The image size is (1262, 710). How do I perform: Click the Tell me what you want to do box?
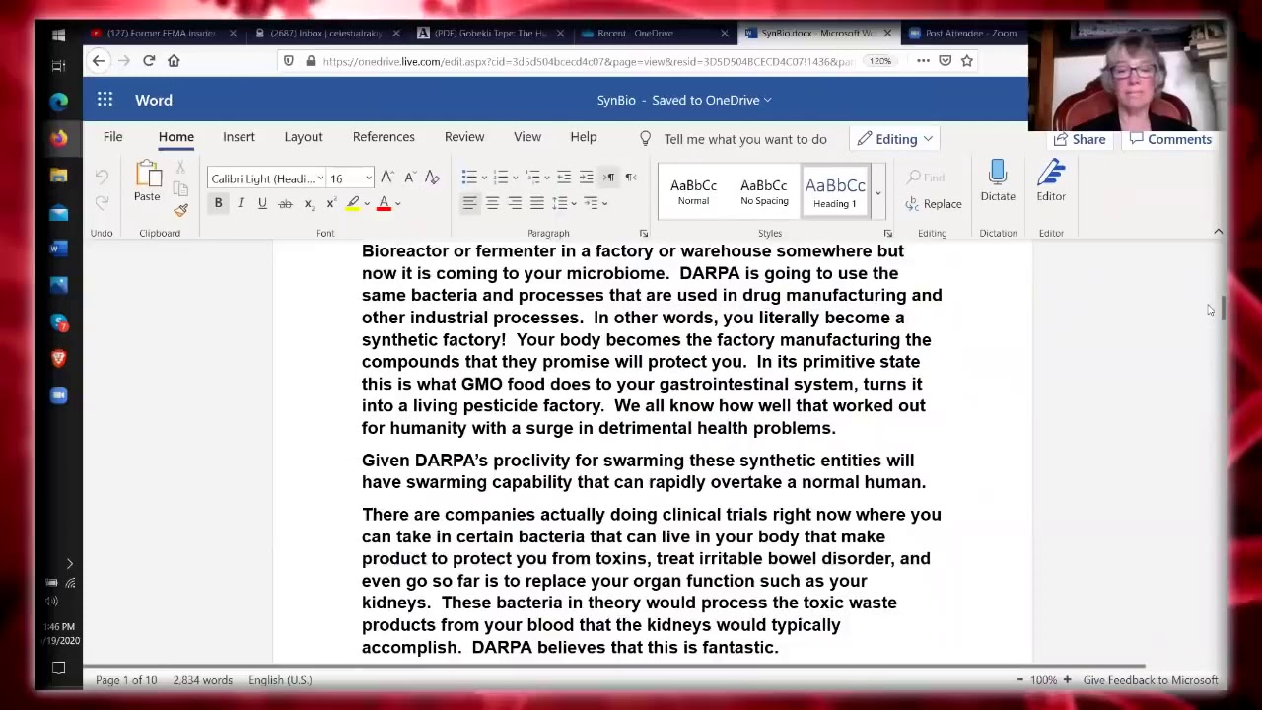coord(745,139)
